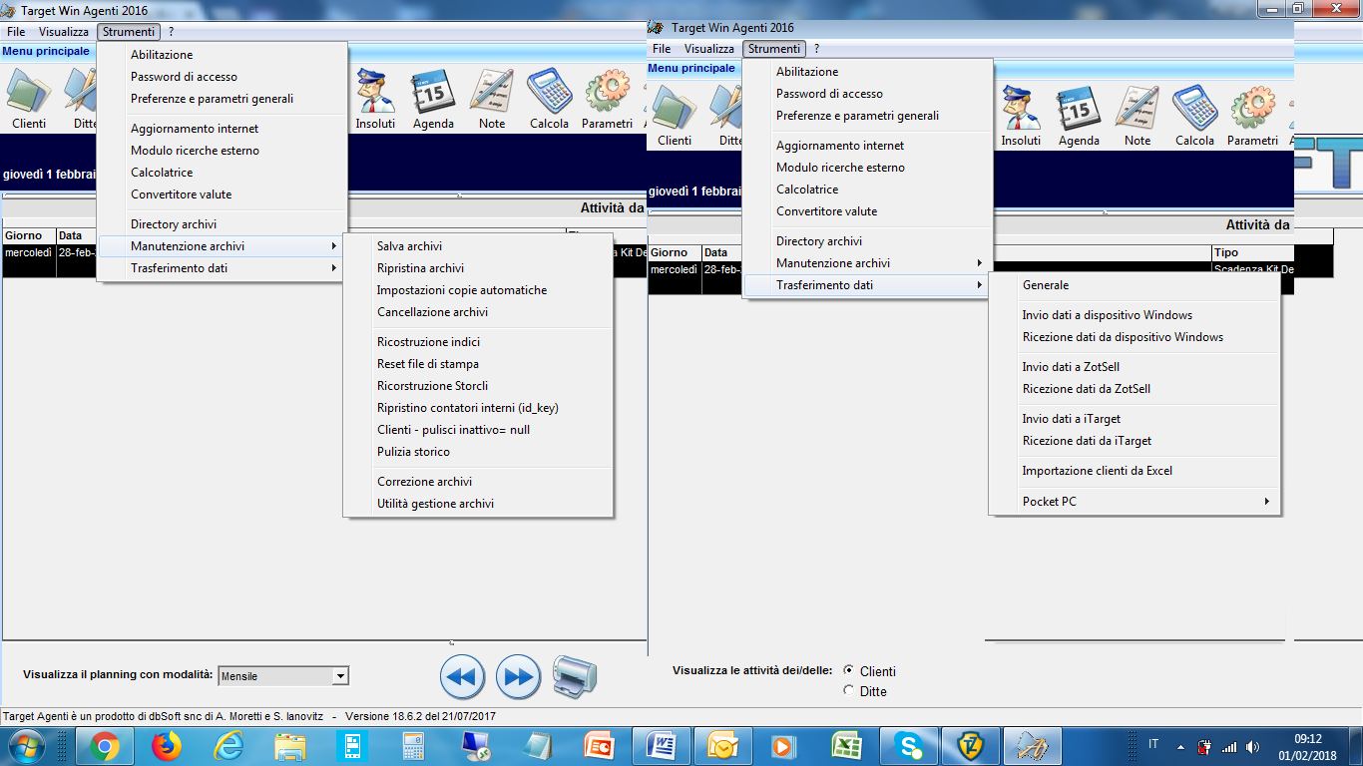
Task: Select the Clienti radio button for activities
Action: (x=849, y=671)
